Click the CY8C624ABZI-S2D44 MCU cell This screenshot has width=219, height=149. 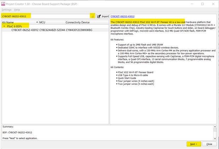click(x=52, y=30)
